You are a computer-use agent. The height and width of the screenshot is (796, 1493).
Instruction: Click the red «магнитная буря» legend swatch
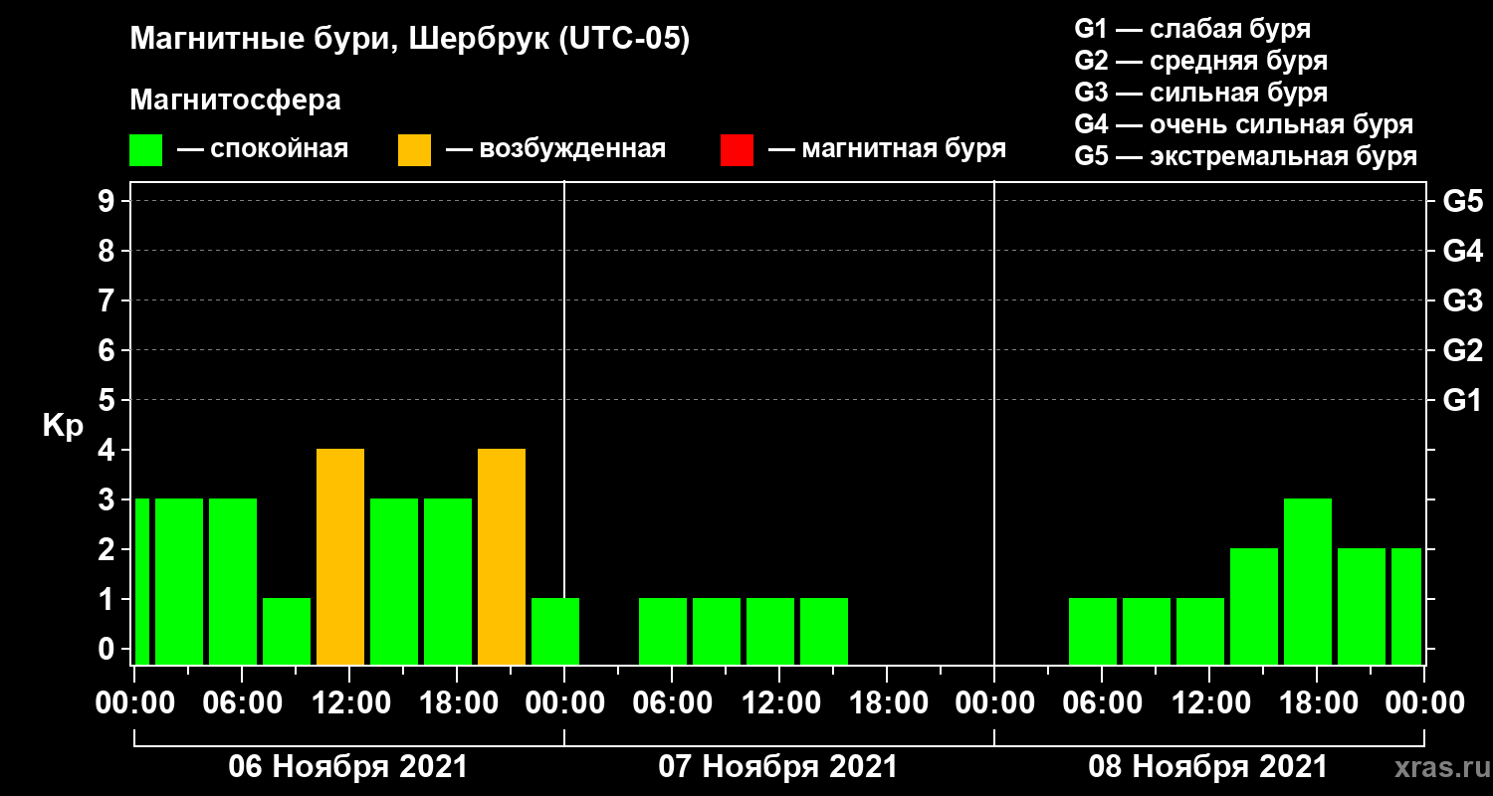(737, 150)
